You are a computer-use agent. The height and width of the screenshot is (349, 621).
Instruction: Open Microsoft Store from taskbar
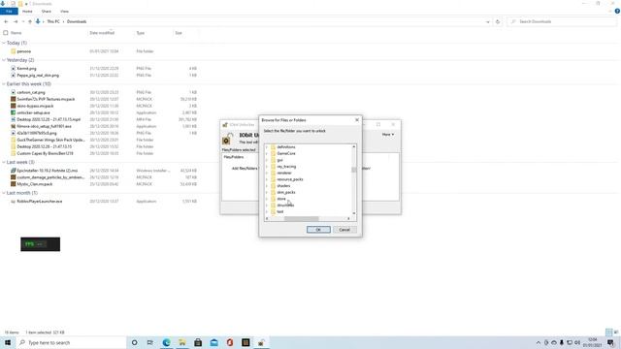(x=198, y=342)
